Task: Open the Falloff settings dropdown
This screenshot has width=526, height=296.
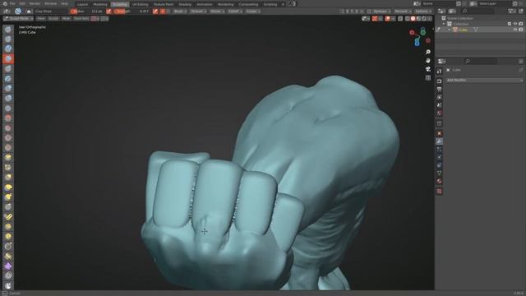Action: point(235,11)
